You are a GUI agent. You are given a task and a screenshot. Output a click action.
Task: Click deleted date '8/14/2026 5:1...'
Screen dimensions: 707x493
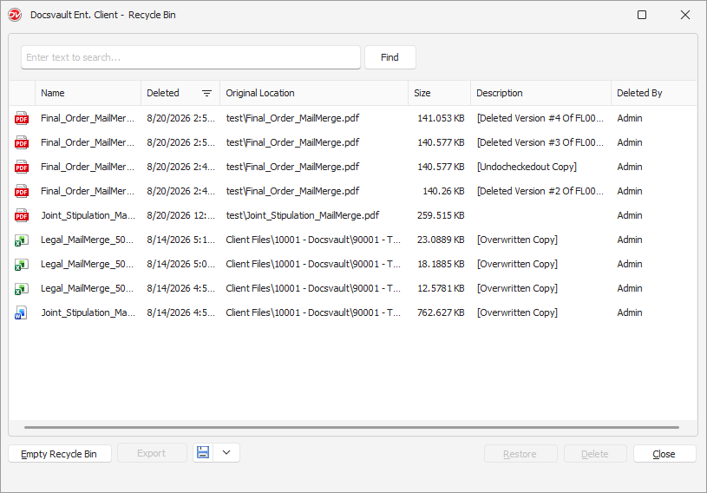pos(180,240)
